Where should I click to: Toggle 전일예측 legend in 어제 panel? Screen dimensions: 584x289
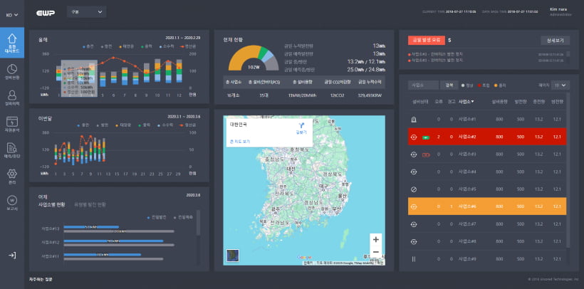point(182,217)
